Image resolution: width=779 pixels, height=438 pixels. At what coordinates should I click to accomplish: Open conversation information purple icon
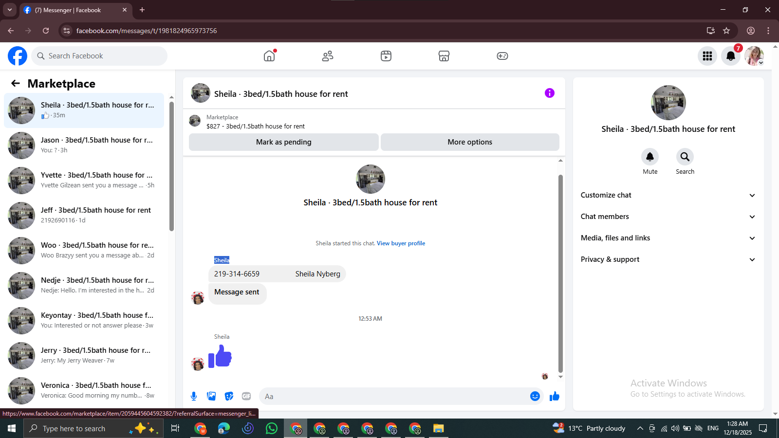click(550, 93)
